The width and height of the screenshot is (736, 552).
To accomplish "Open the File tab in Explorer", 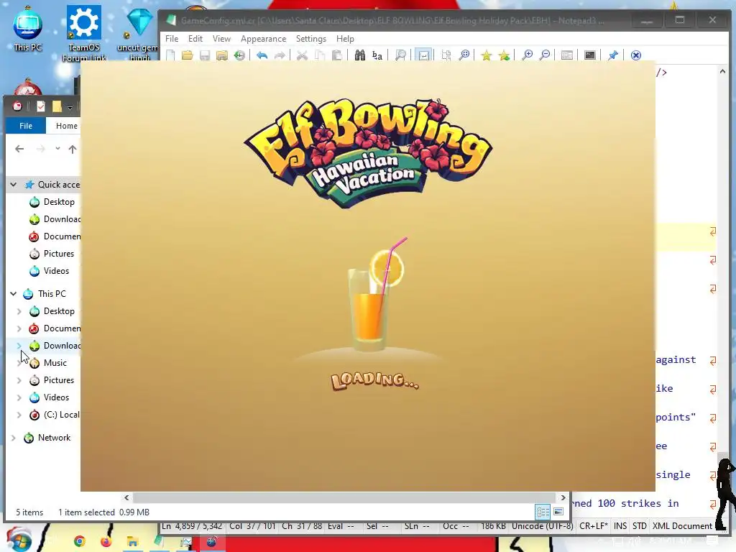I will click(x=26, y=126).
